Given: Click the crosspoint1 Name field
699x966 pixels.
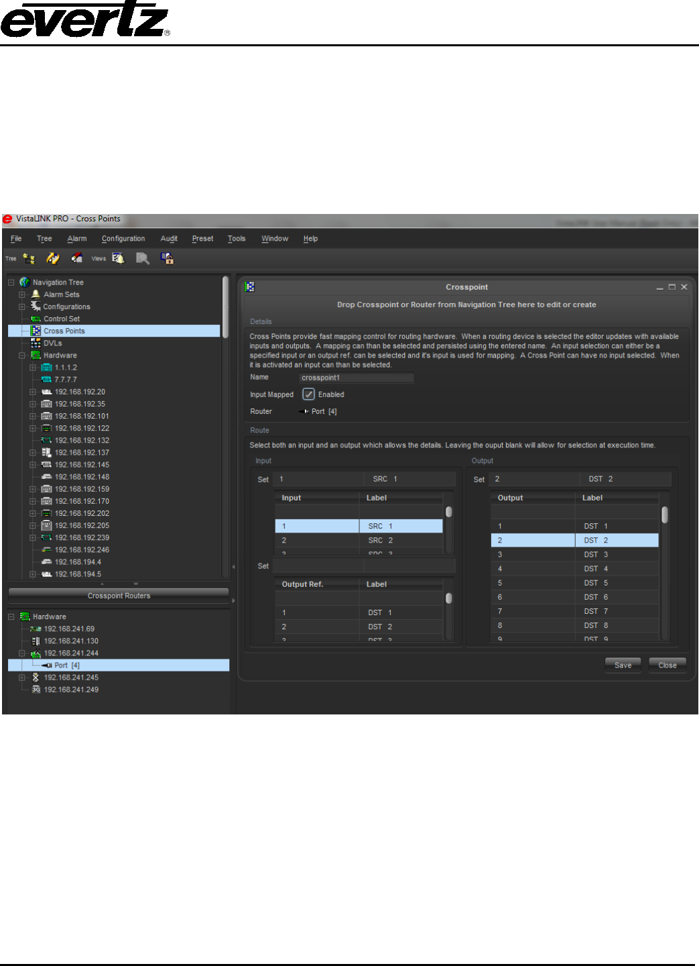Looking at the screenshot, I should pos(356,378).
